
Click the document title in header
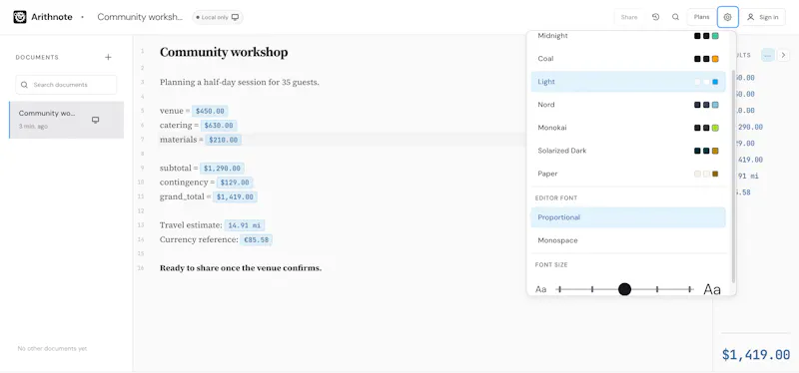[140, 17]
